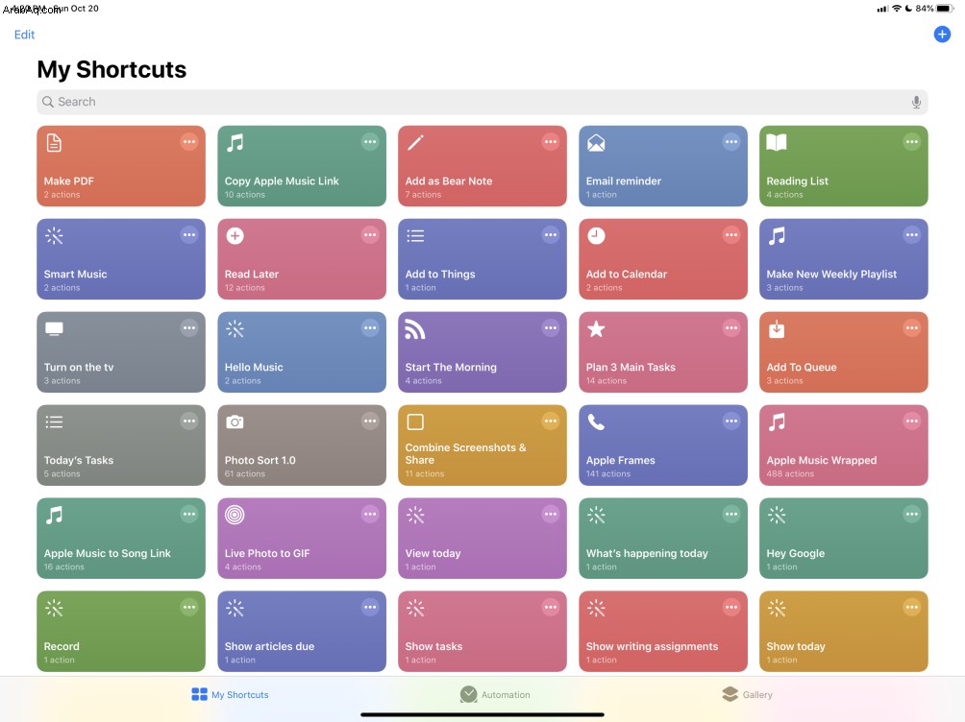Open the options menu for Make PDF

189,142
